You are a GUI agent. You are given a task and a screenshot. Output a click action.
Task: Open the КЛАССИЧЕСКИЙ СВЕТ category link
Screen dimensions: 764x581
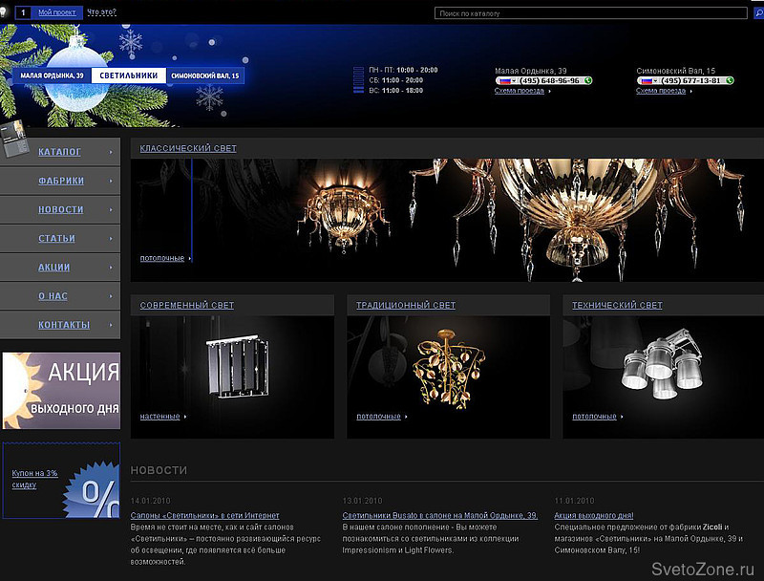pyautogui.click(x=188, y=148)
